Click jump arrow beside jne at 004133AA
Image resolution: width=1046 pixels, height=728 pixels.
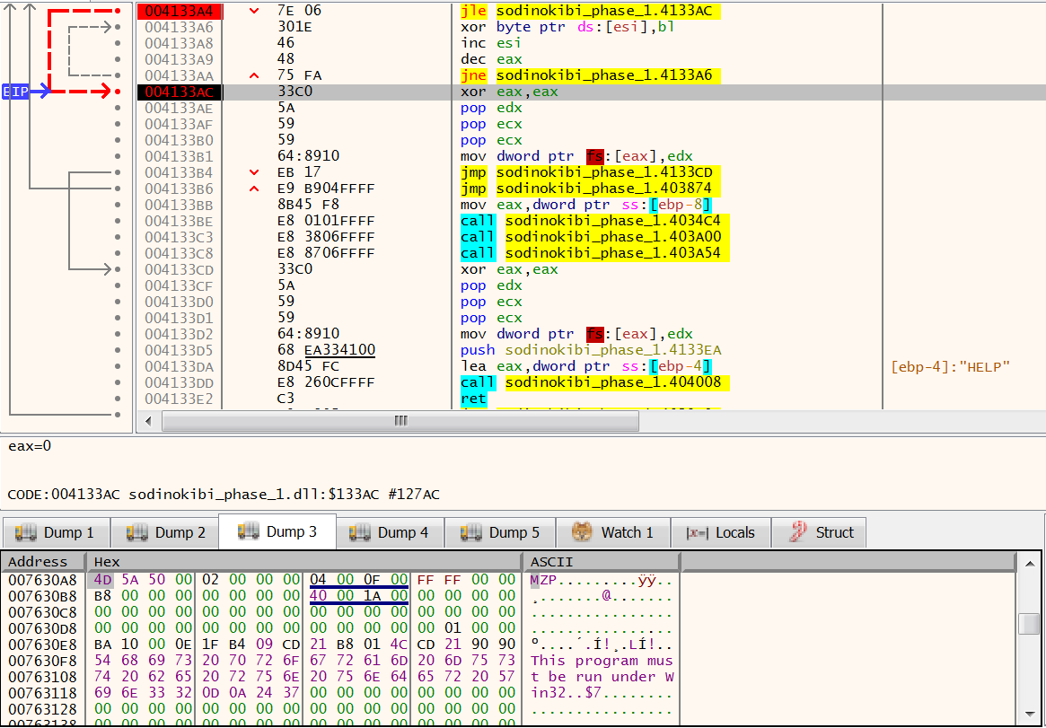pos(254,75)
